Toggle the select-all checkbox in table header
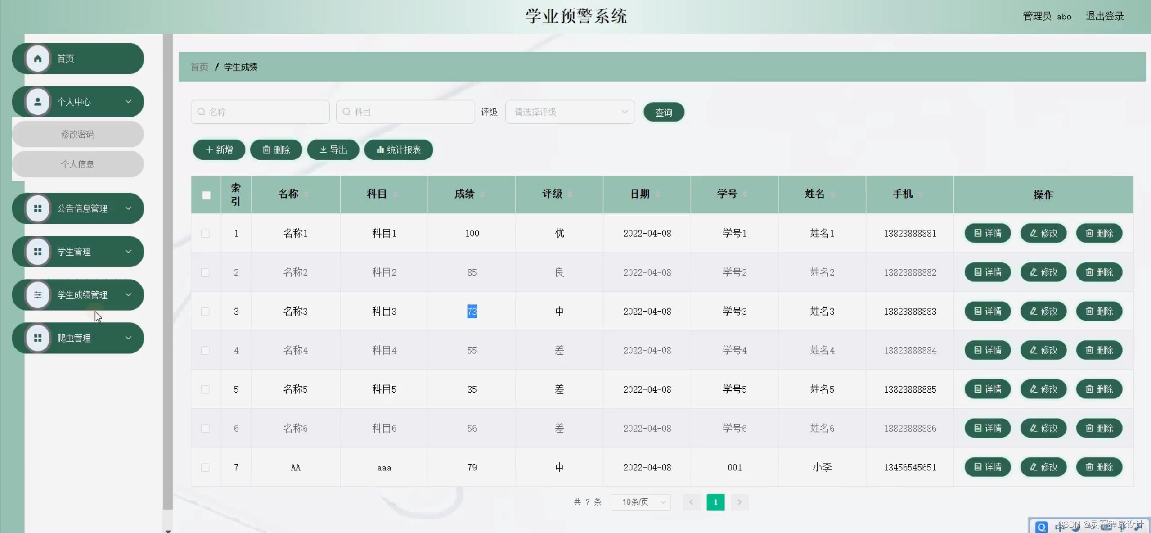Image resolution: width=1151 pixels, height=533 pixels. click(206, 194)
